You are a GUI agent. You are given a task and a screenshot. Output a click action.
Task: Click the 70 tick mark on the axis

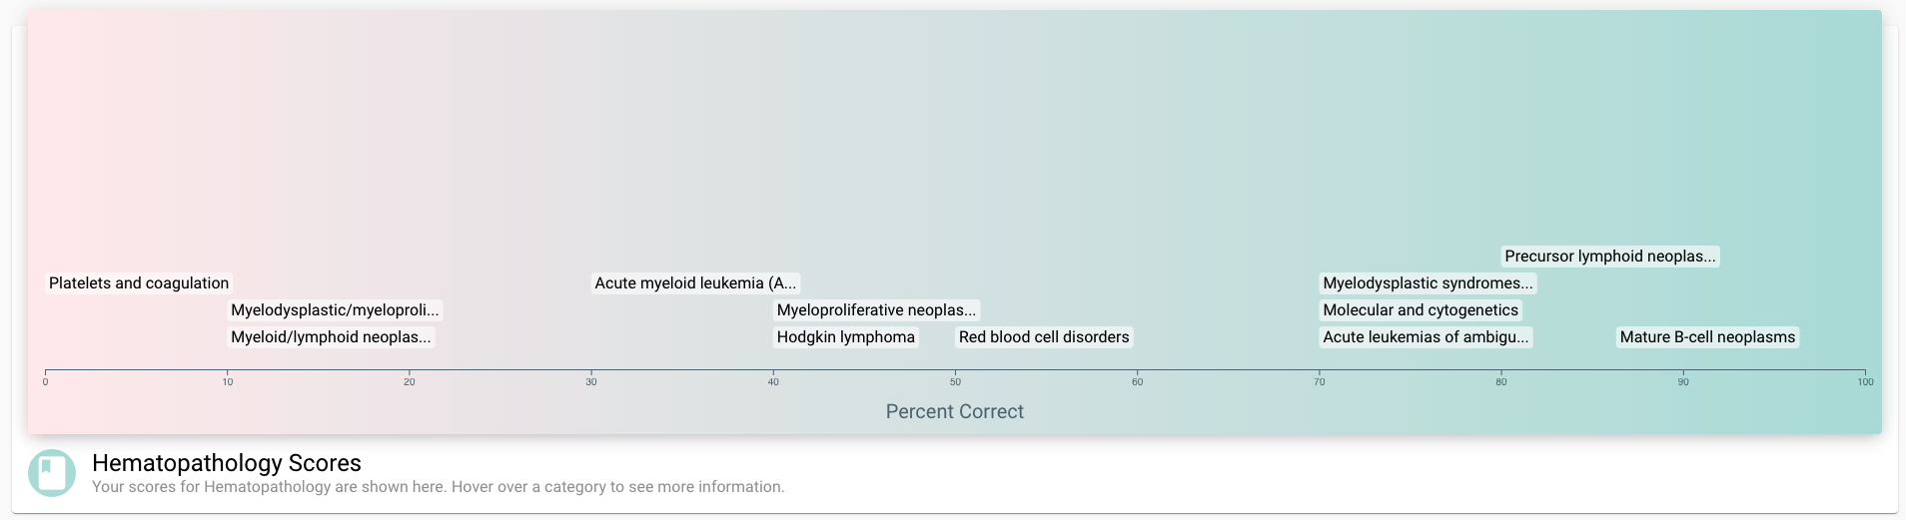coord(1320,382)
